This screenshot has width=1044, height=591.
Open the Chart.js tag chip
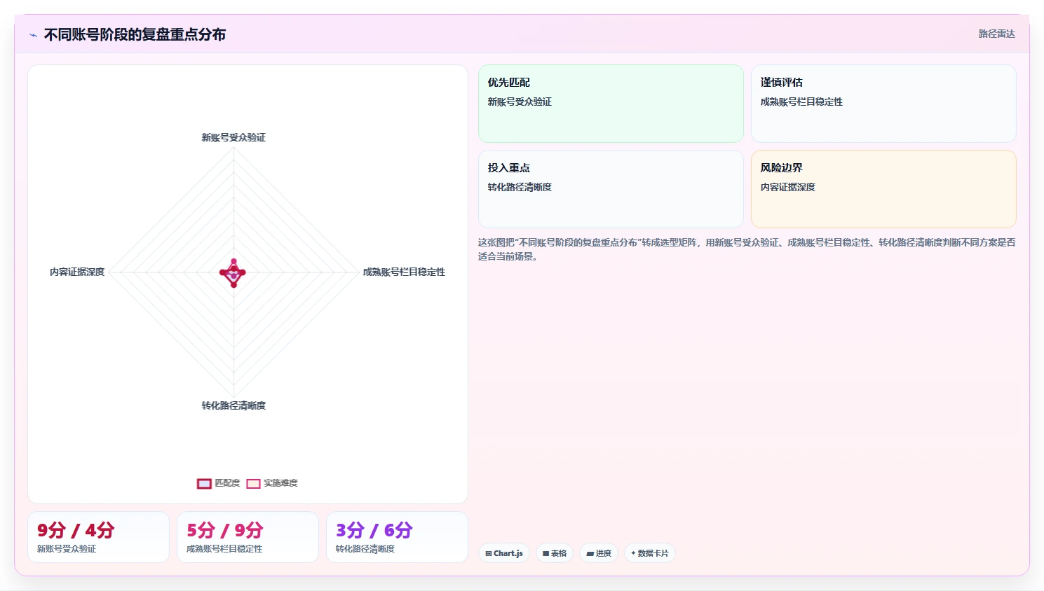click(x=504, y=553)
